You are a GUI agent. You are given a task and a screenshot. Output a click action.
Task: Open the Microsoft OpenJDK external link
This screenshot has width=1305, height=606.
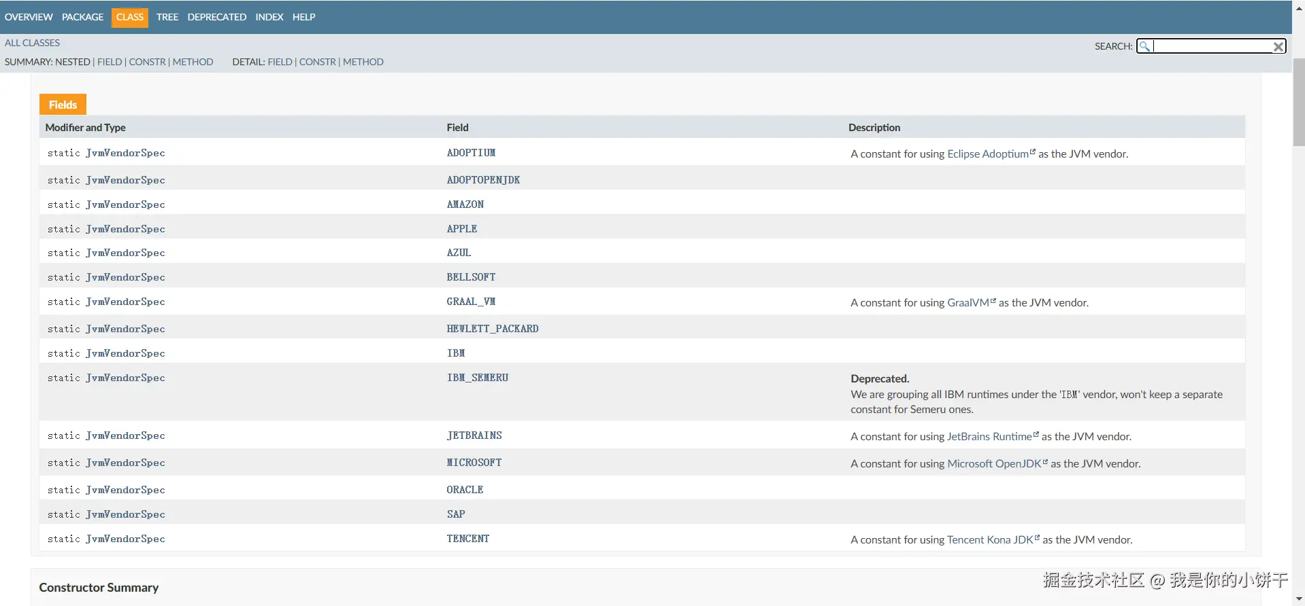tap(997, 464)
